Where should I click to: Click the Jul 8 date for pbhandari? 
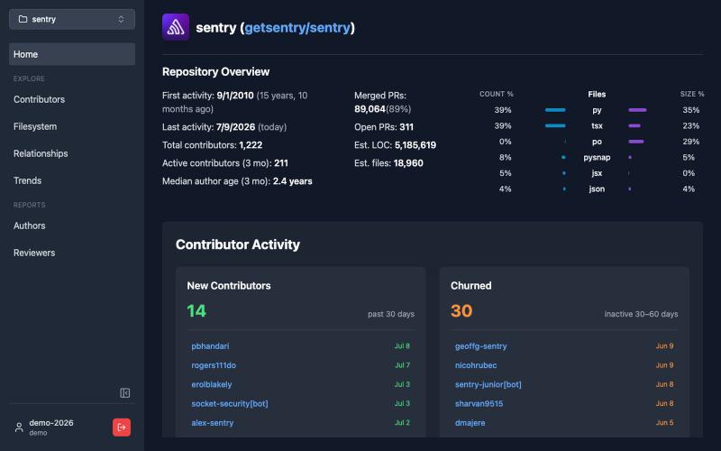(x=402, y=346)
